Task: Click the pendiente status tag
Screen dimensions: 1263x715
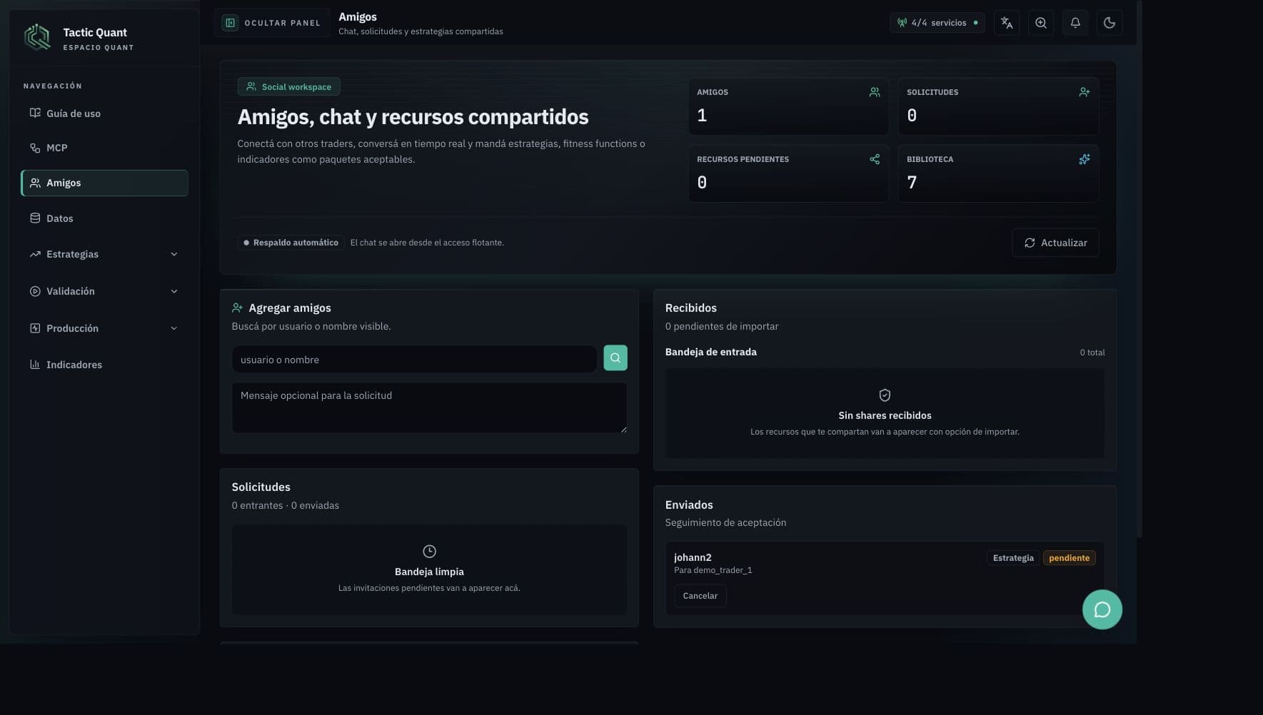Action: pos(1069,558)
